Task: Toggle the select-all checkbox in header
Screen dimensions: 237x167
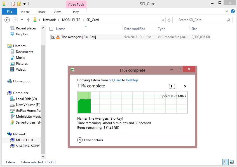Action: click(x=51, y=29)
